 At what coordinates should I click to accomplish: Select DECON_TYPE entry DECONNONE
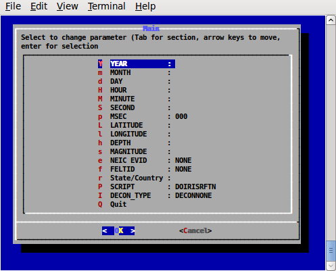155,195
